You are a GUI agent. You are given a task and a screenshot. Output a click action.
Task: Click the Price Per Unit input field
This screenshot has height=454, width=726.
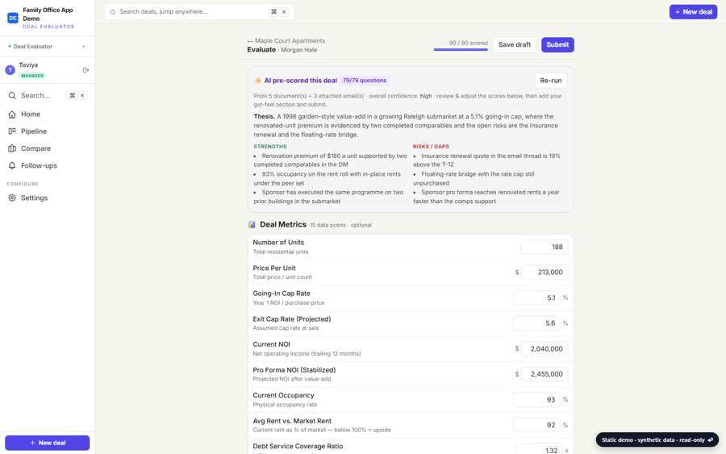[x=544, y=272]
